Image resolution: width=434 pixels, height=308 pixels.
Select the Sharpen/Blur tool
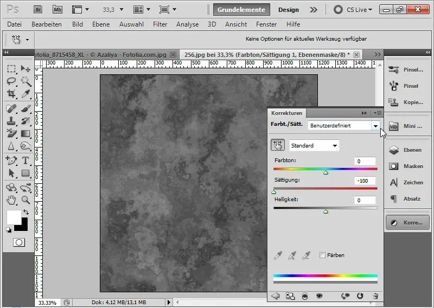click(x=11, y=146)
